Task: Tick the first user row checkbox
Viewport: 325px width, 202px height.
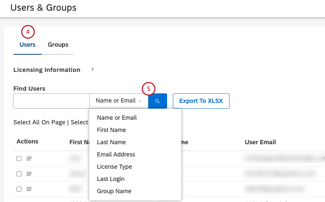Action: click(19, 158)
